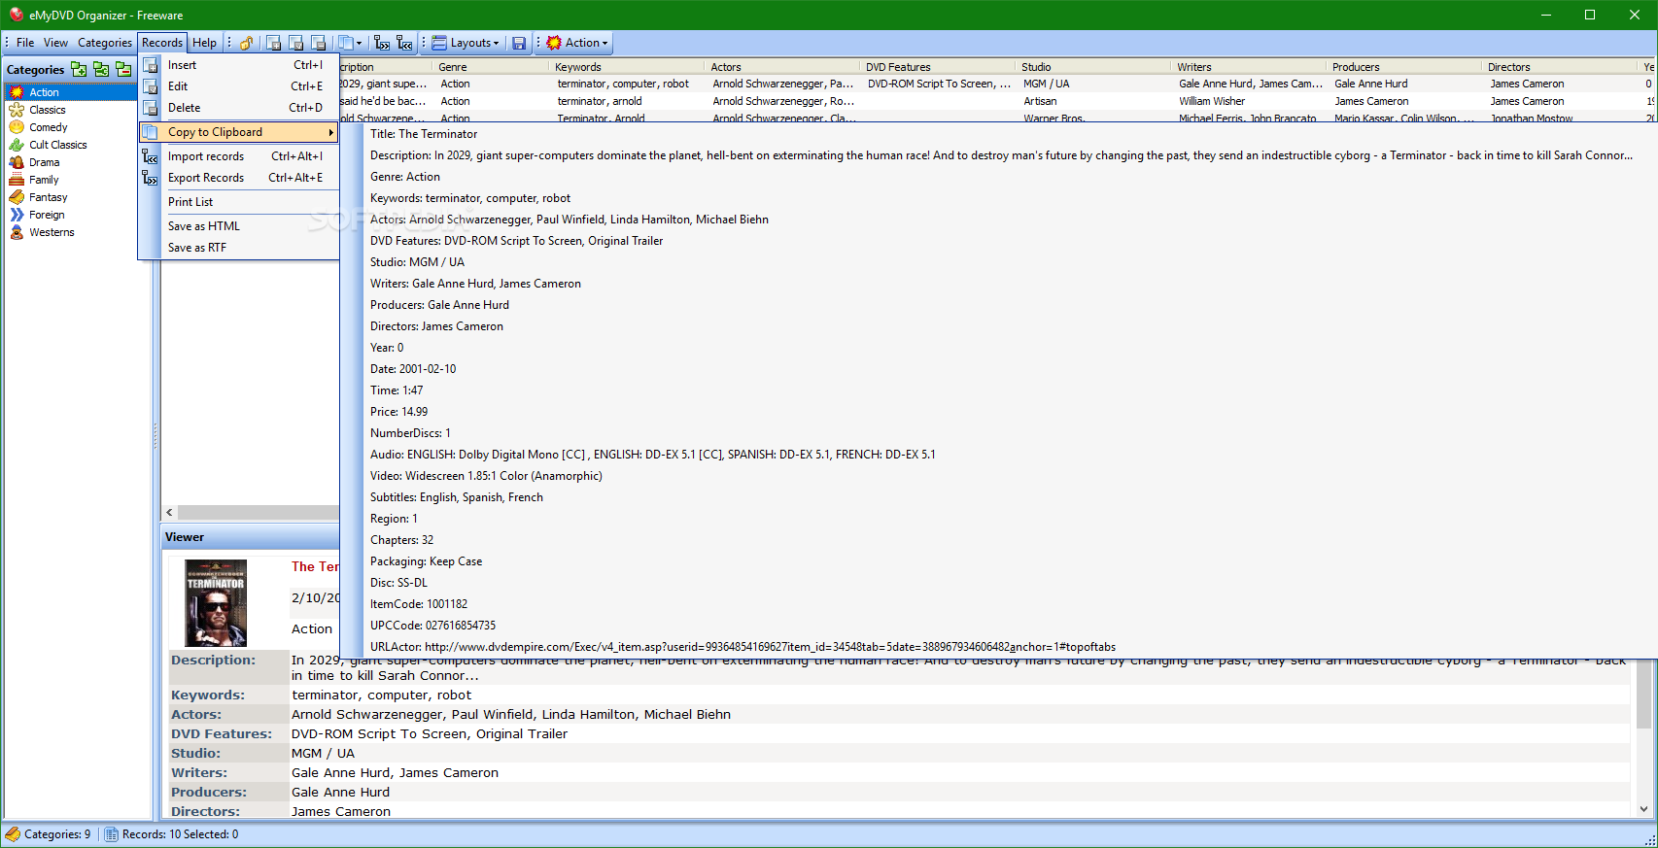The image size is (1658, 848).
Task: Open the File menu
Action: coord(25,43)
